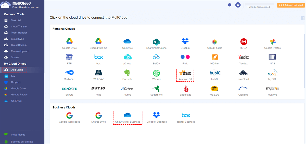Select the Flickr cloud

185,59
